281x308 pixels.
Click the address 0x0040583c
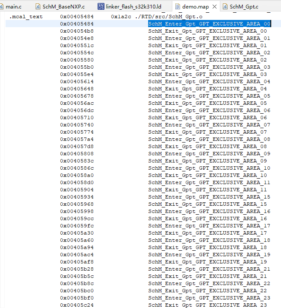(x=77, y=161)
